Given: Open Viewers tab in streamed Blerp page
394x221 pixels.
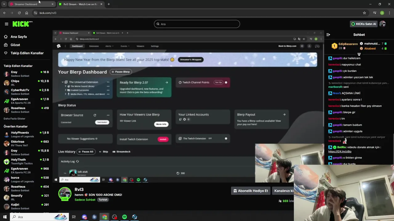Looking at the screenshot, I should tap(140, 46).
